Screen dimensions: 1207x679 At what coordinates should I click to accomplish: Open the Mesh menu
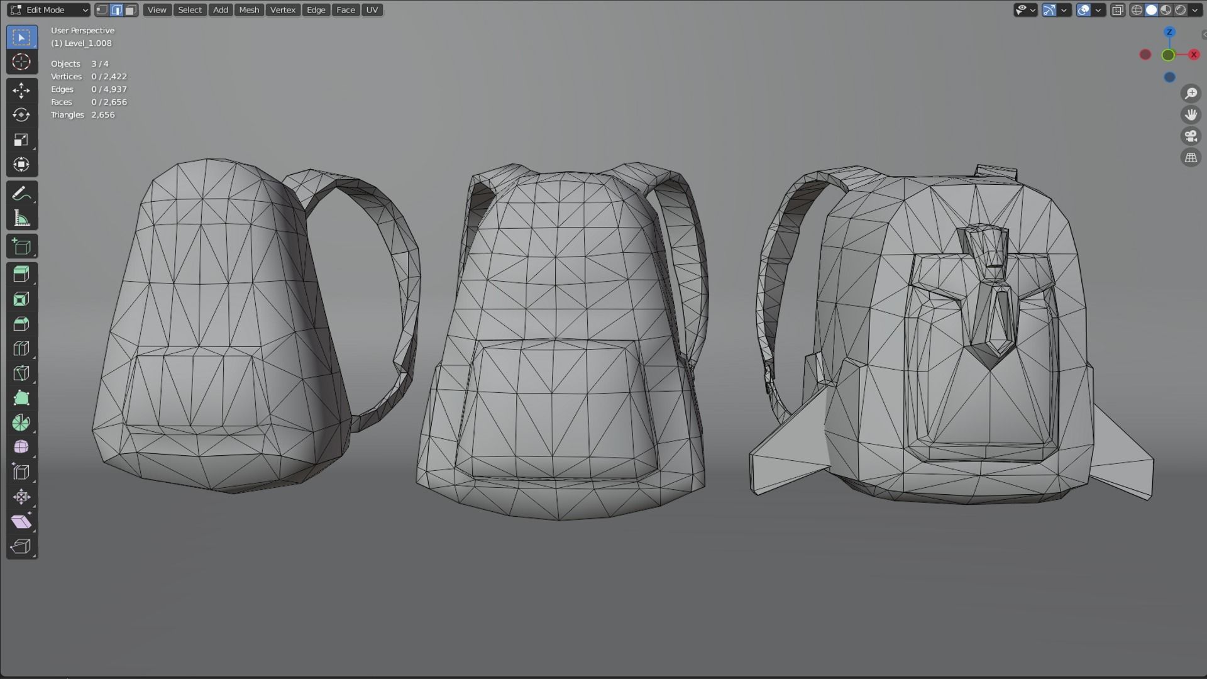[x=249, y=10]
